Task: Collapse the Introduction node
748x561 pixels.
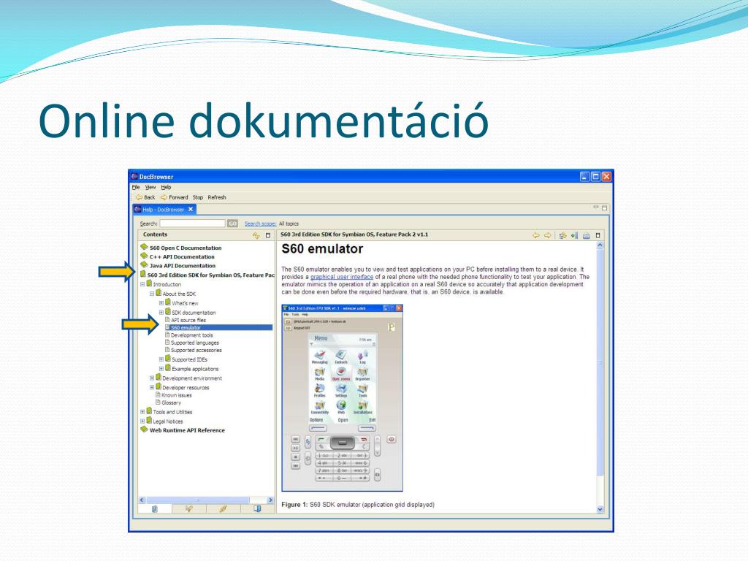Action: pyautogui.click(x=142, y=284)
